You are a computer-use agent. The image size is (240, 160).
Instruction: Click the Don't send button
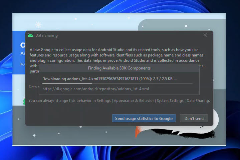(194, 118)
